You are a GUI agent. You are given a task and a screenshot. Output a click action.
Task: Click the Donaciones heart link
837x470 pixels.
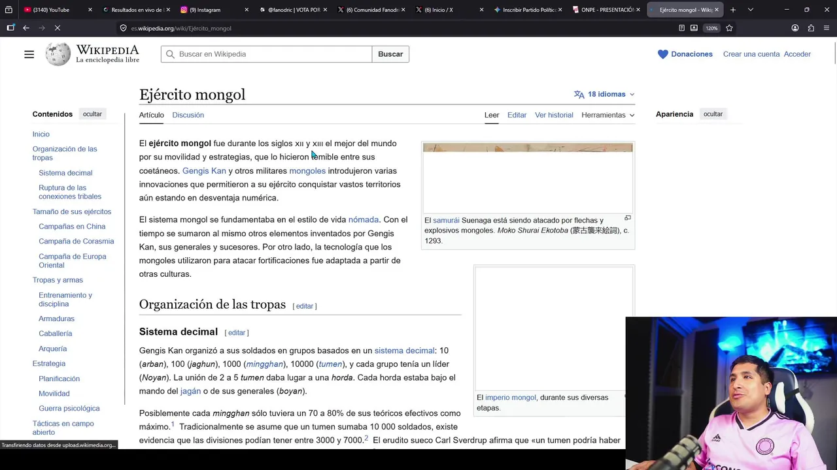point(685,54)
